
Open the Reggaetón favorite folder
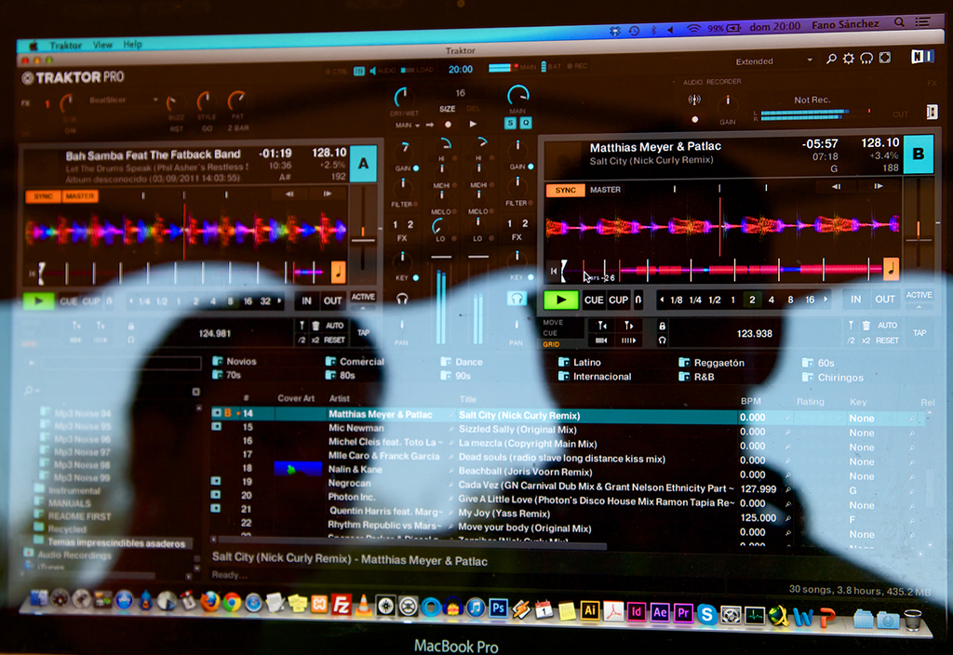click(x=711, y=363)
